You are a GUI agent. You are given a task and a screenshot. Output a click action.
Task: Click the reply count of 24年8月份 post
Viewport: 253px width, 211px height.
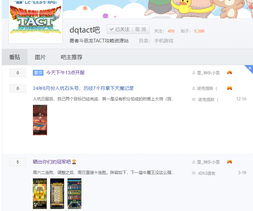pos(18,89)
